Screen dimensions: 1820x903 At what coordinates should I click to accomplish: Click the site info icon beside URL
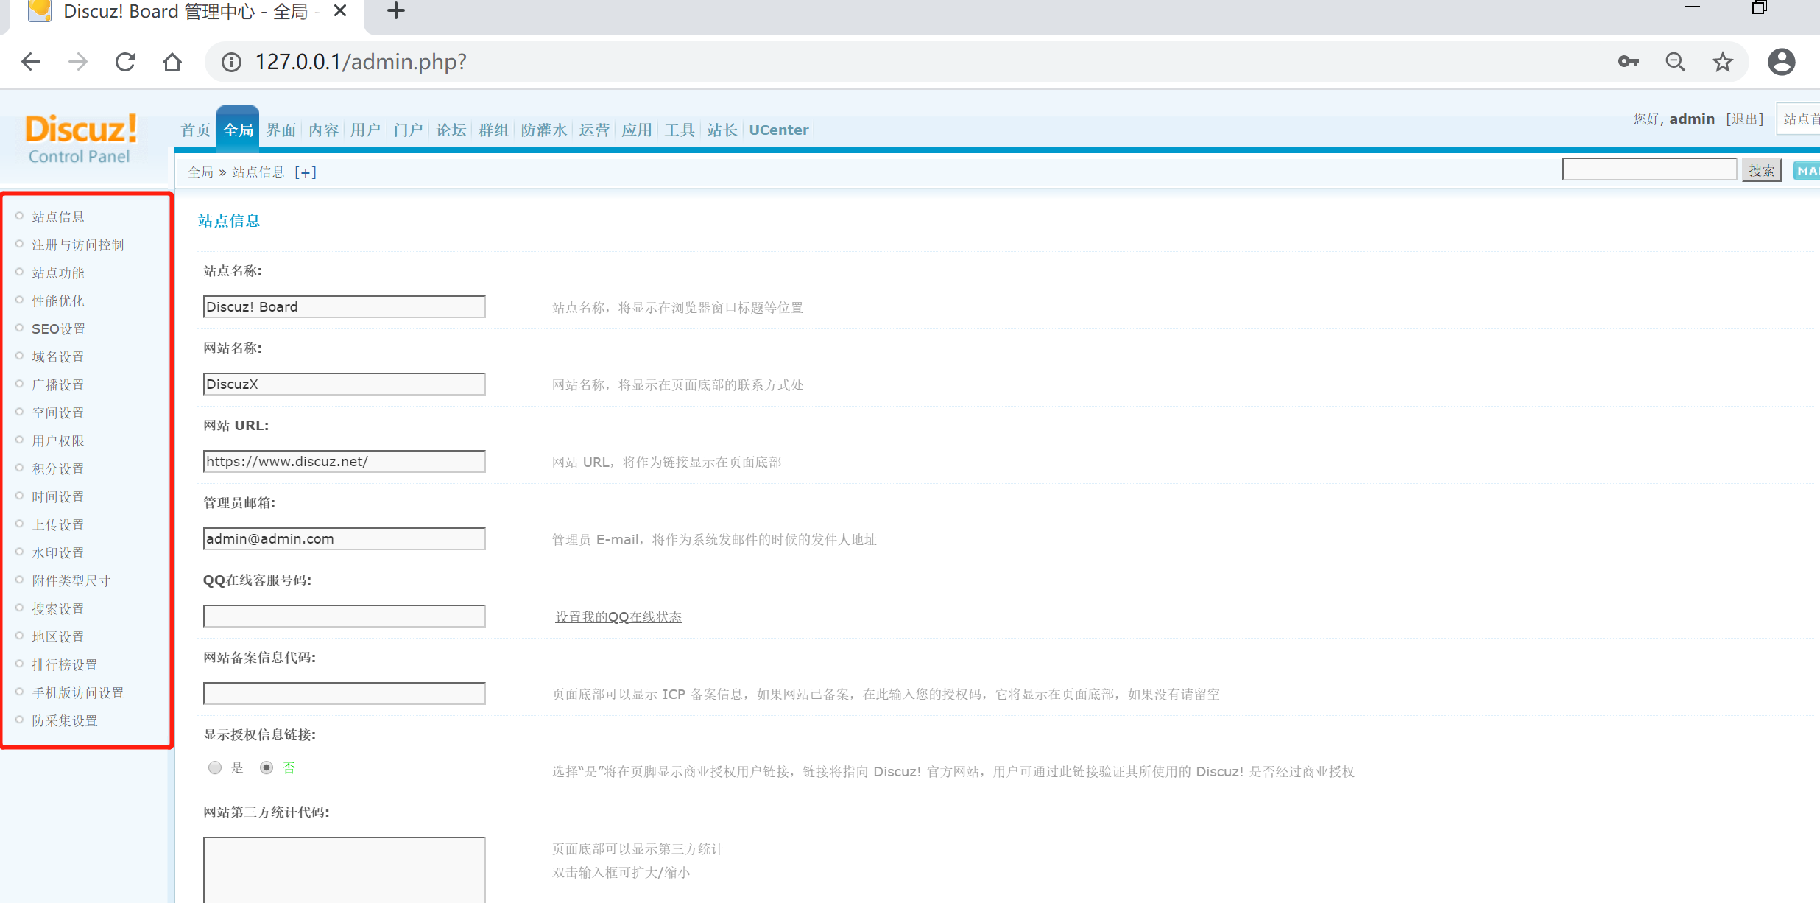(x=231, y=62)
